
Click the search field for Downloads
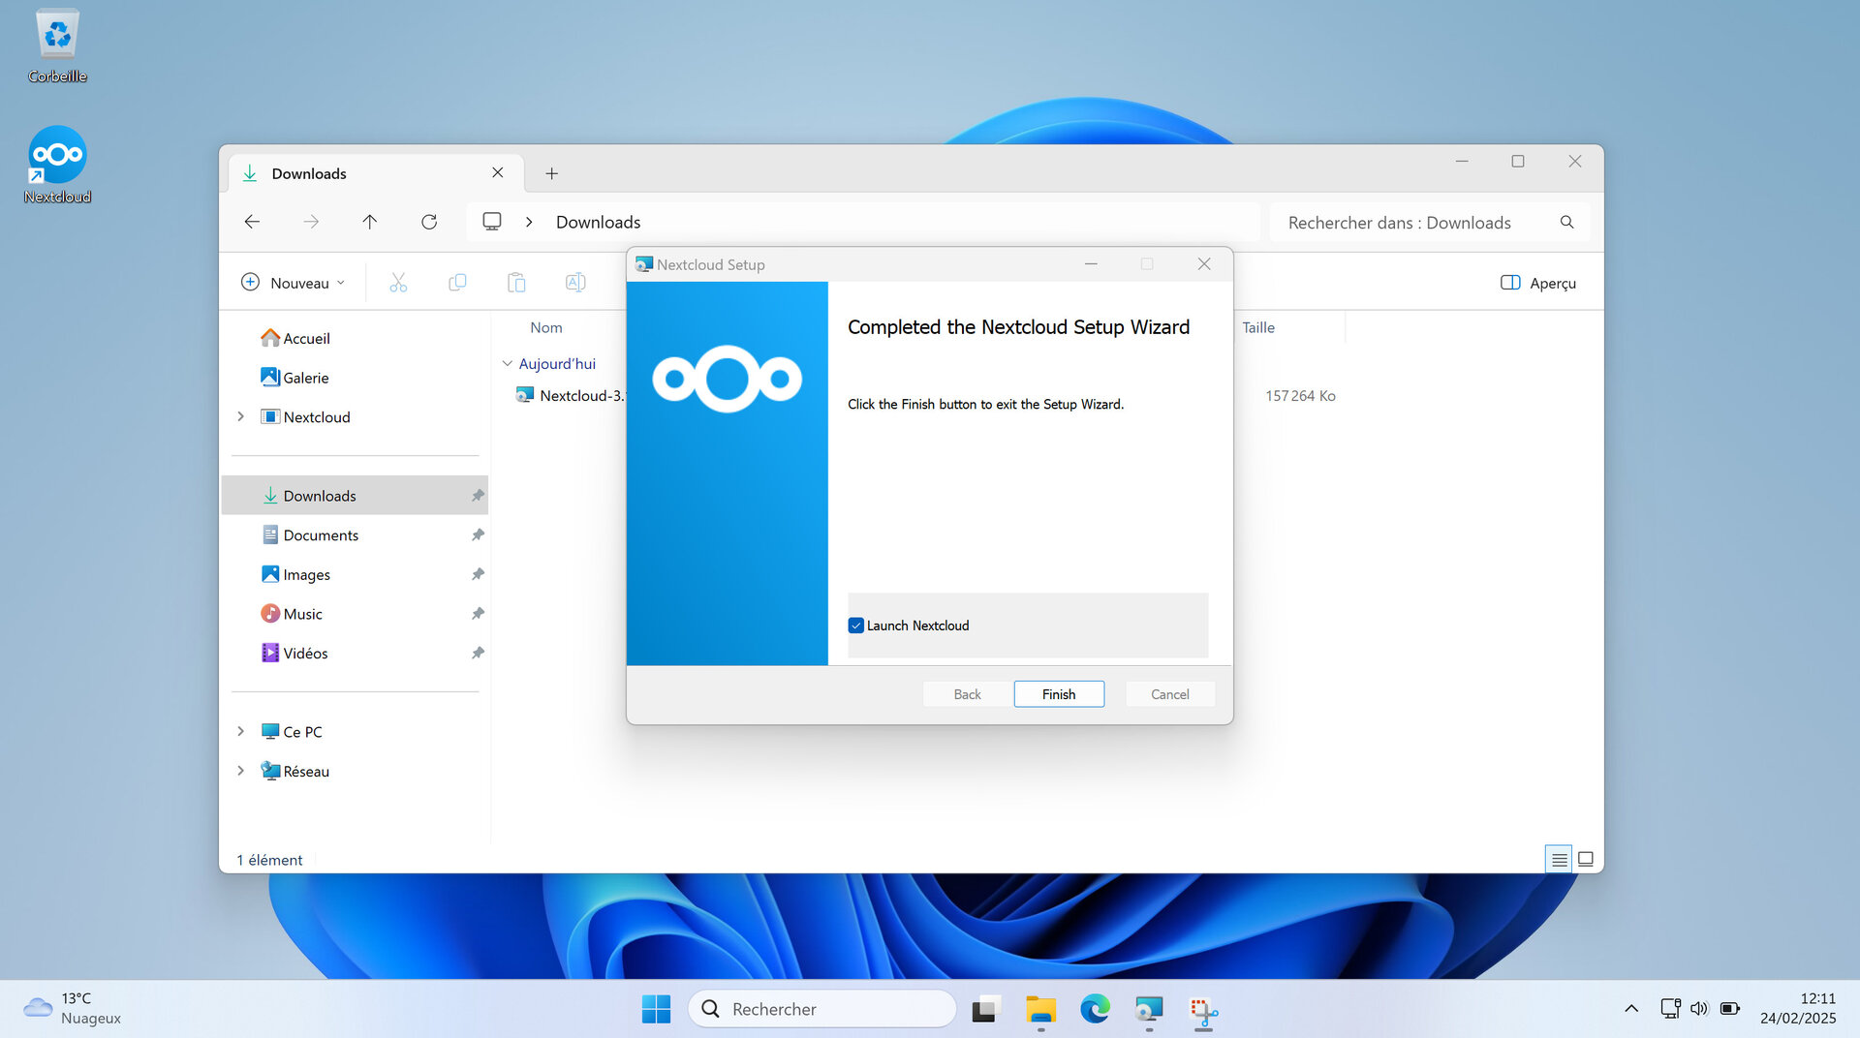(x=1398, y=222)
